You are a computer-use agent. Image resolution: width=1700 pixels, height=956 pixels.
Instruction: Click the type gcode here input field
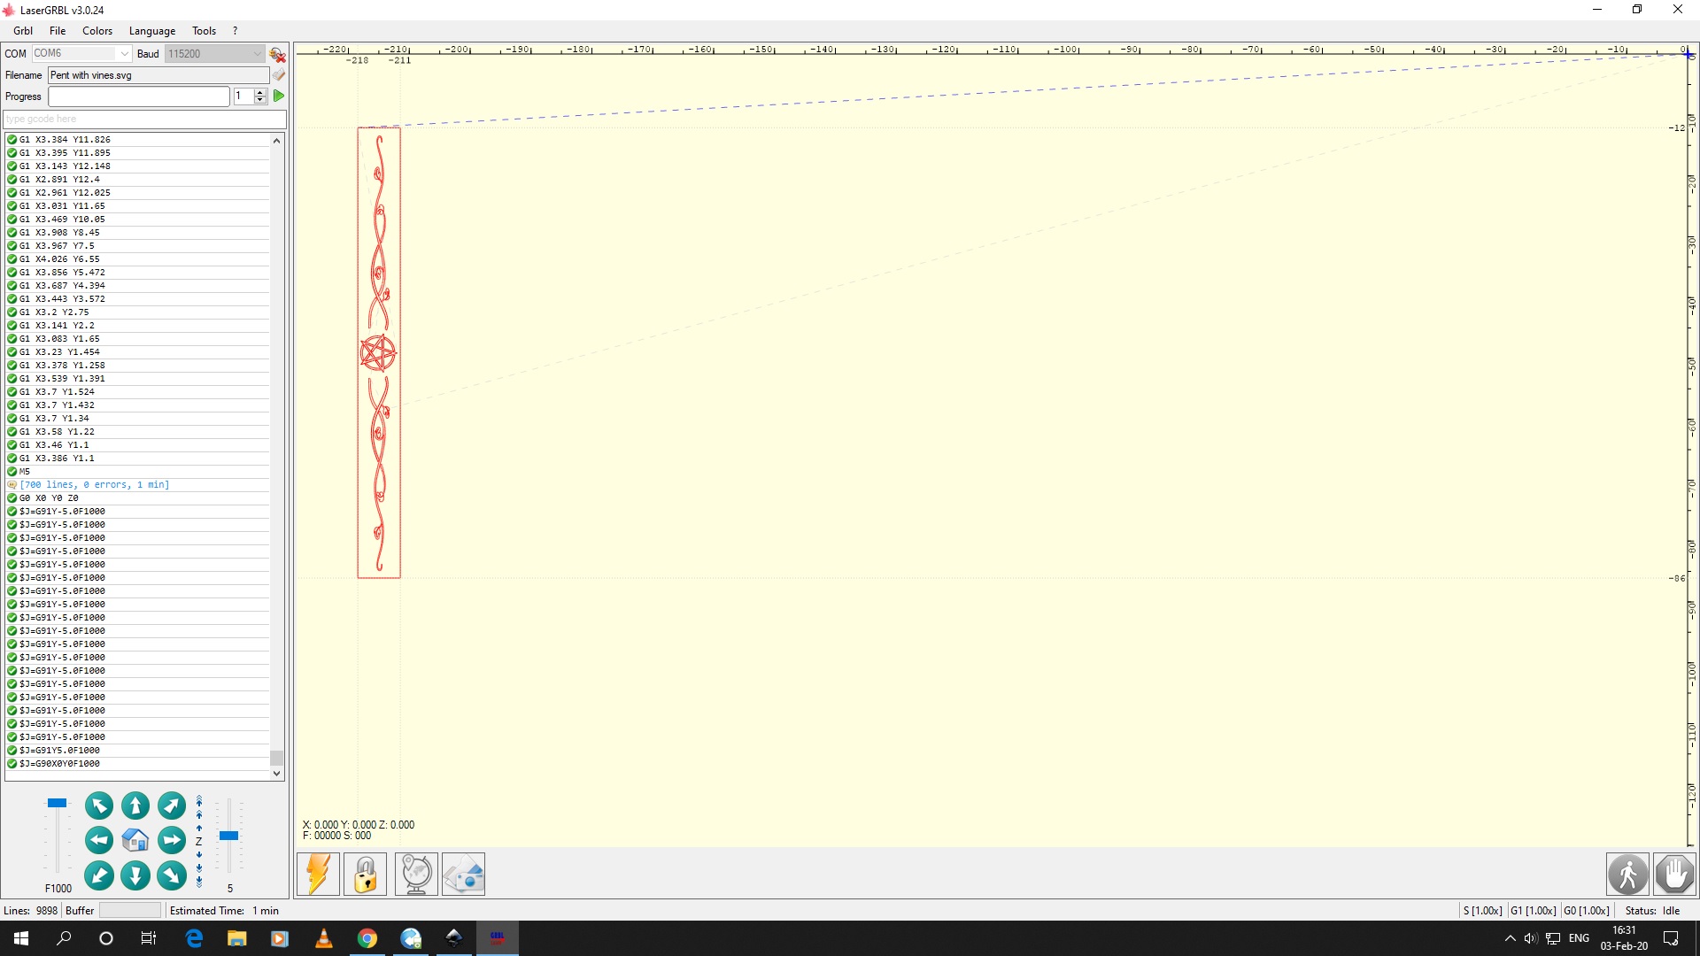[142, 119]
